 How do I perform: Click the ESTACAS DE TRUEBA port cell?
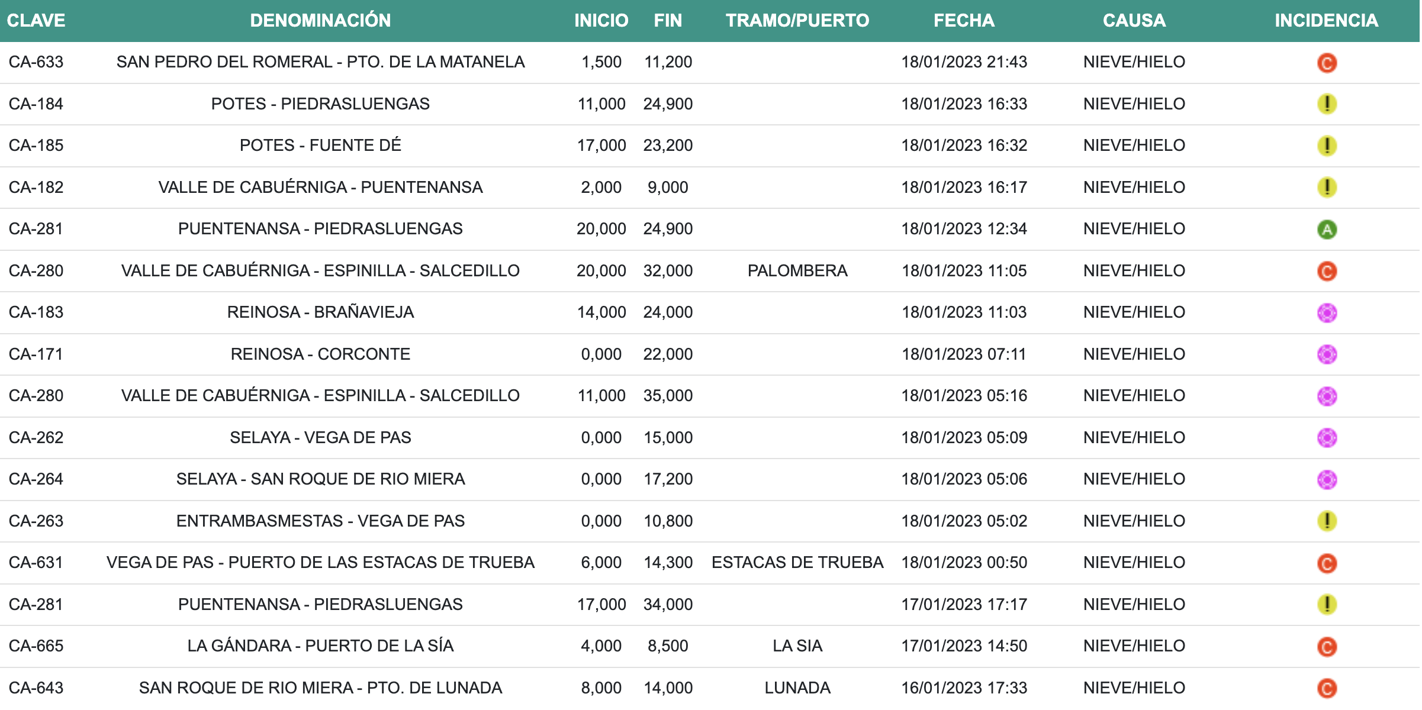tap(797, 563)
